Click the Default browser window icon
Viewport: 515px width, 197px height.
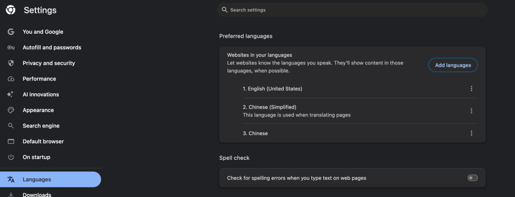tap(11, 142)
